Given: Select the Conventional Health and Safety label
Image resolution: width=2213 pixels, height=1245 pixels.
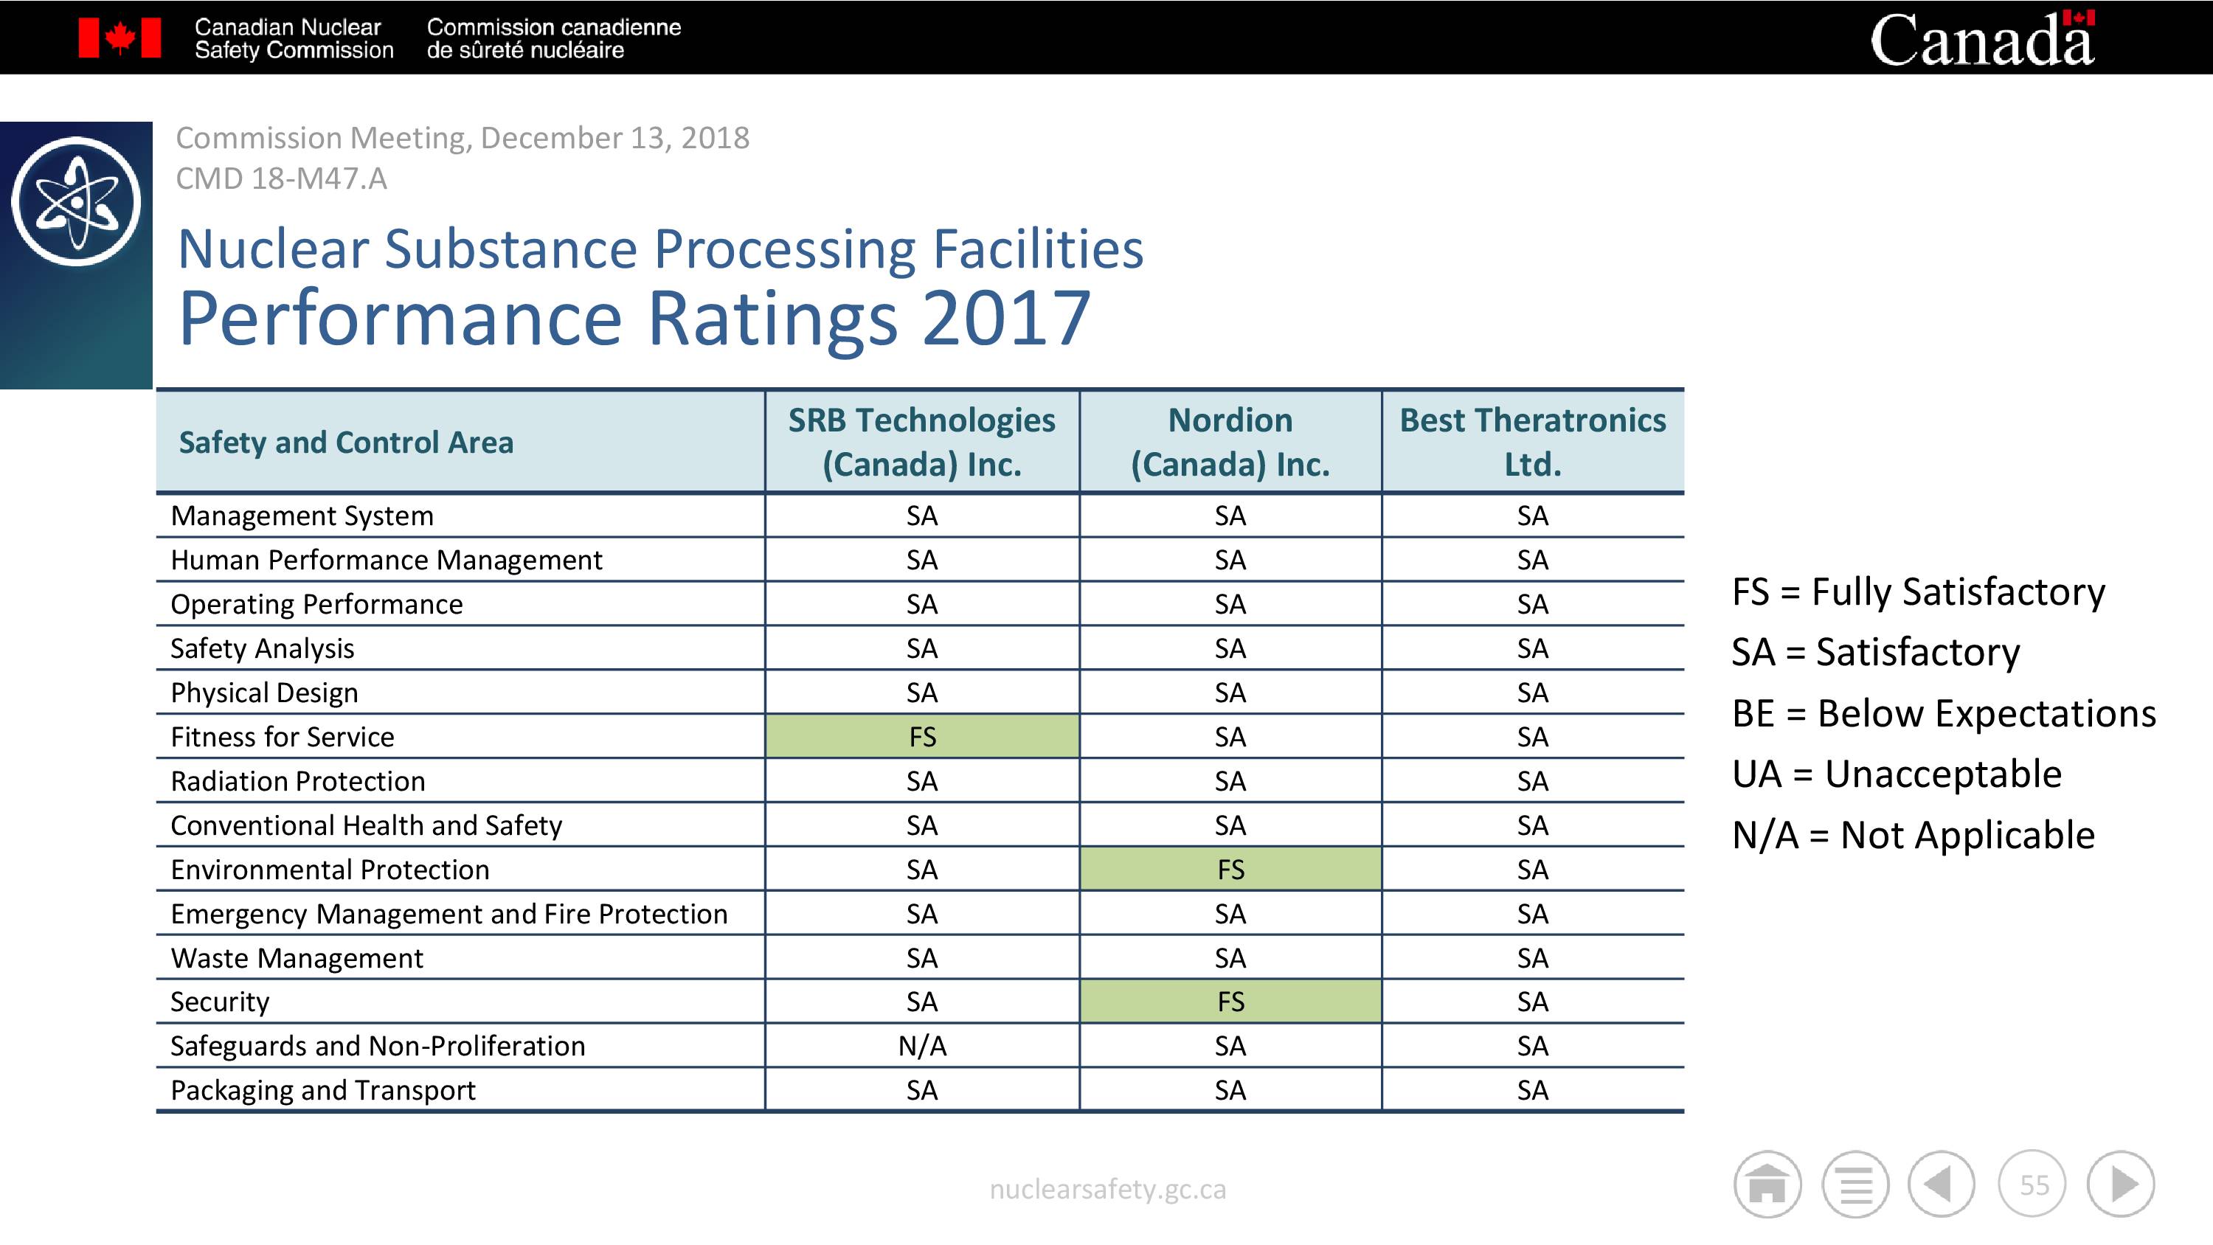Looking at the screenshot, I should click(x=366, y=826).
